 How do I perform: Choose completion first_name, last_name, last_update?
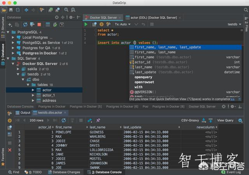[185, 47]
